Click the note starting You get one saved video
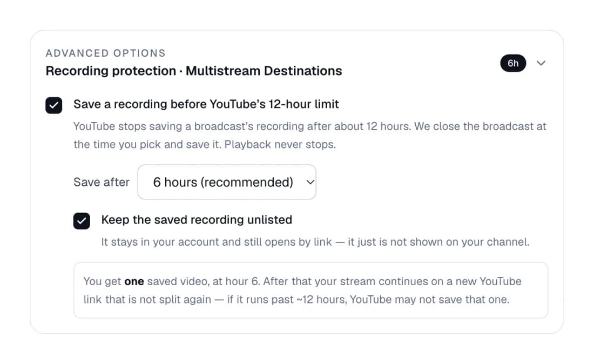This screenshot has height=364, width=594. pos(310,290)
